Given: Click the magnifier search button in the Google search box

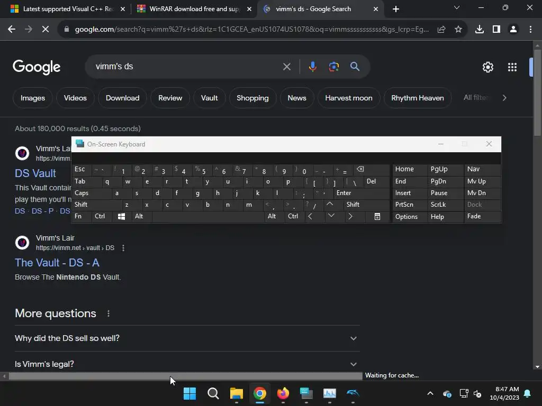Looking at the screenshot, I should [355, 66].
